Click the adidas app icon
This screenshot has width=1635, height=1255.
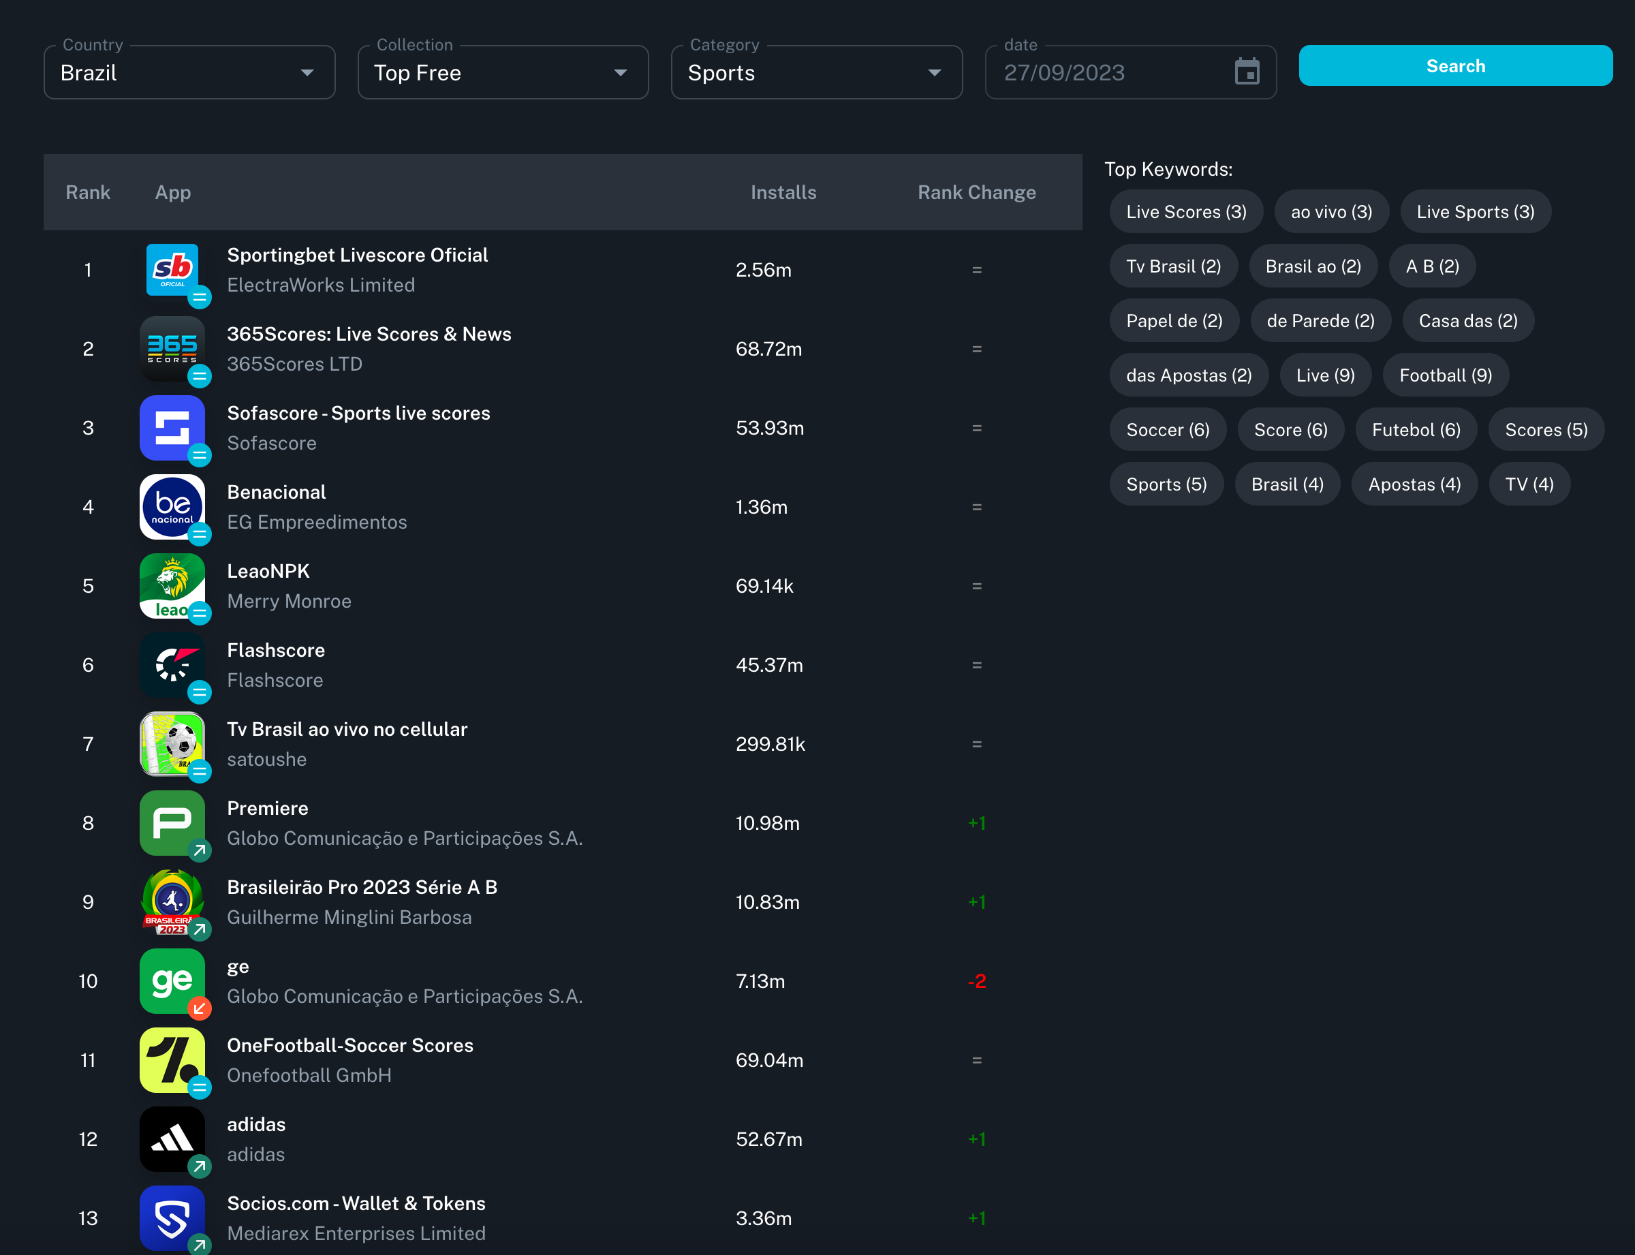(172, 1140)
